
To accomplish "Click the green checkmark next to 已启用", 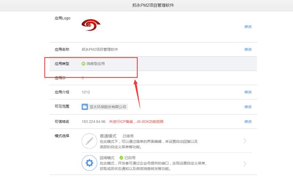I will [x=121, y=158].
